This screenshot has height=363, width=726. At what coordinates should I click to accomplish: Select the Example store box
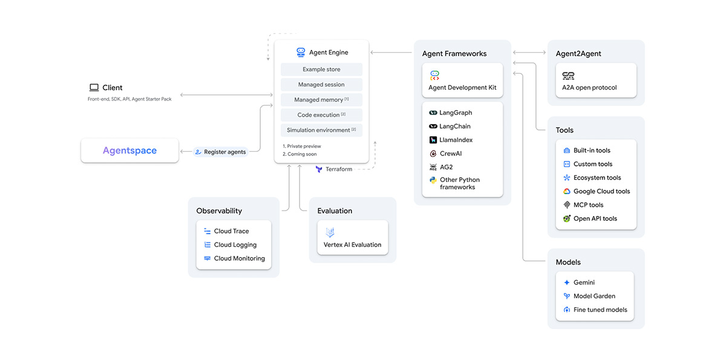pyautogui.click(x=321, y=70)
